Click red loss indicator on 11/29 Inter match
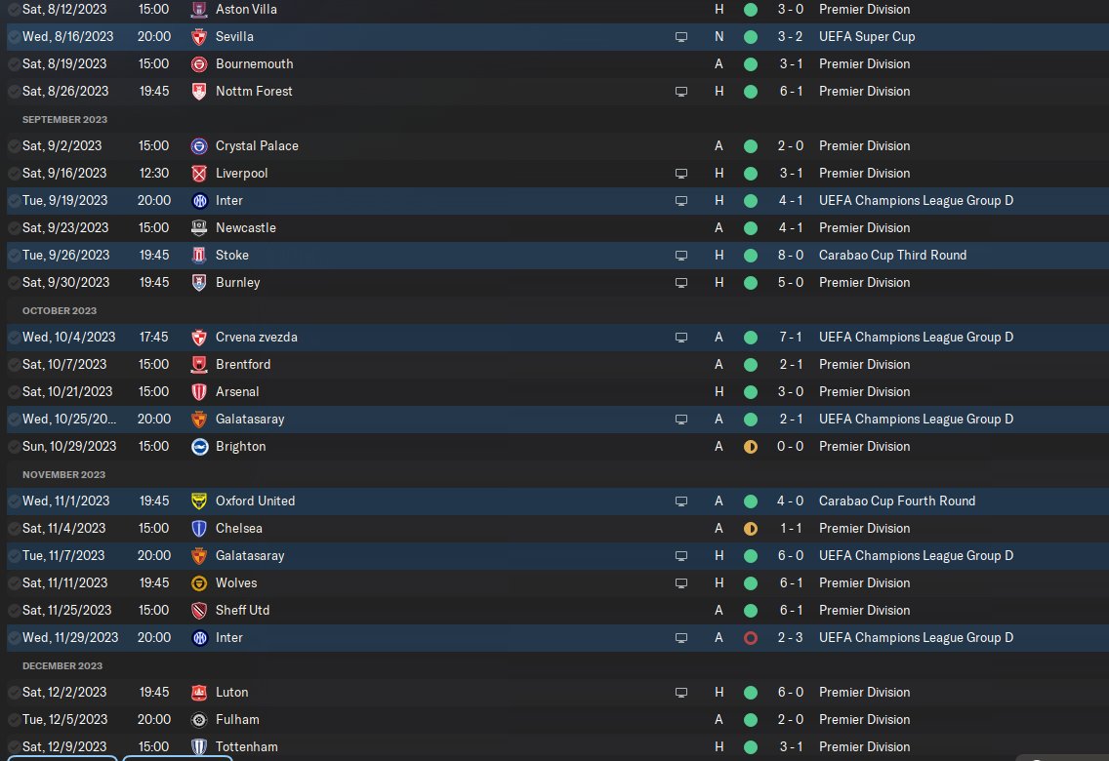The image size is (1109, 761). (x=750, y=637)
